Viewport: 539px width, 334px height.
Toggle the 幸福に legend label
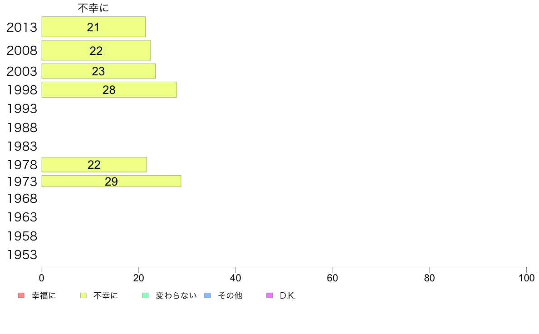[44, 295]
